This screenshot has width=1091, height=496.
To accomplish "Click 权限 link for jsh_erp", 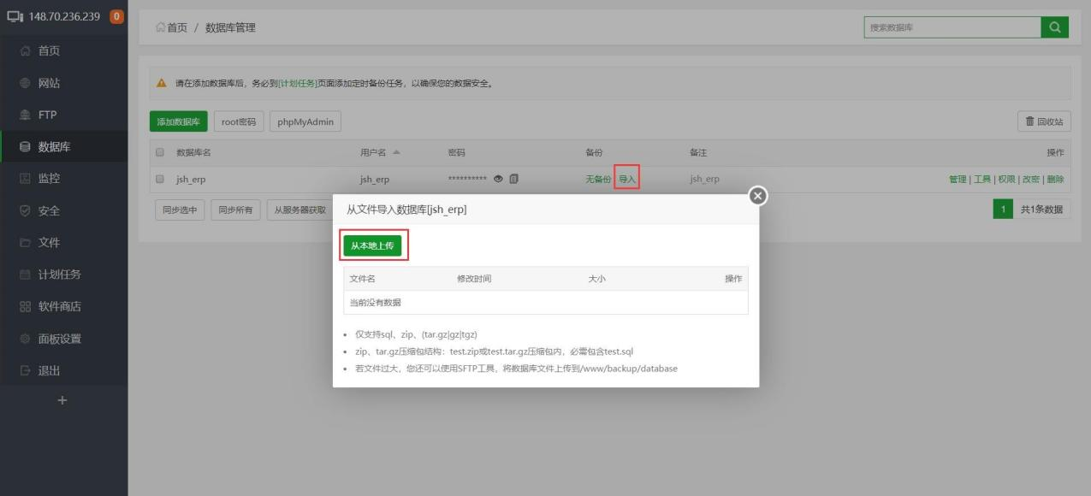I will pos(1006,179).
